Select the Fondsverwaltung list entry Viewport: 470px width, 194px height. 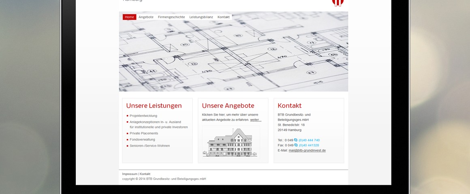point(142,139)
